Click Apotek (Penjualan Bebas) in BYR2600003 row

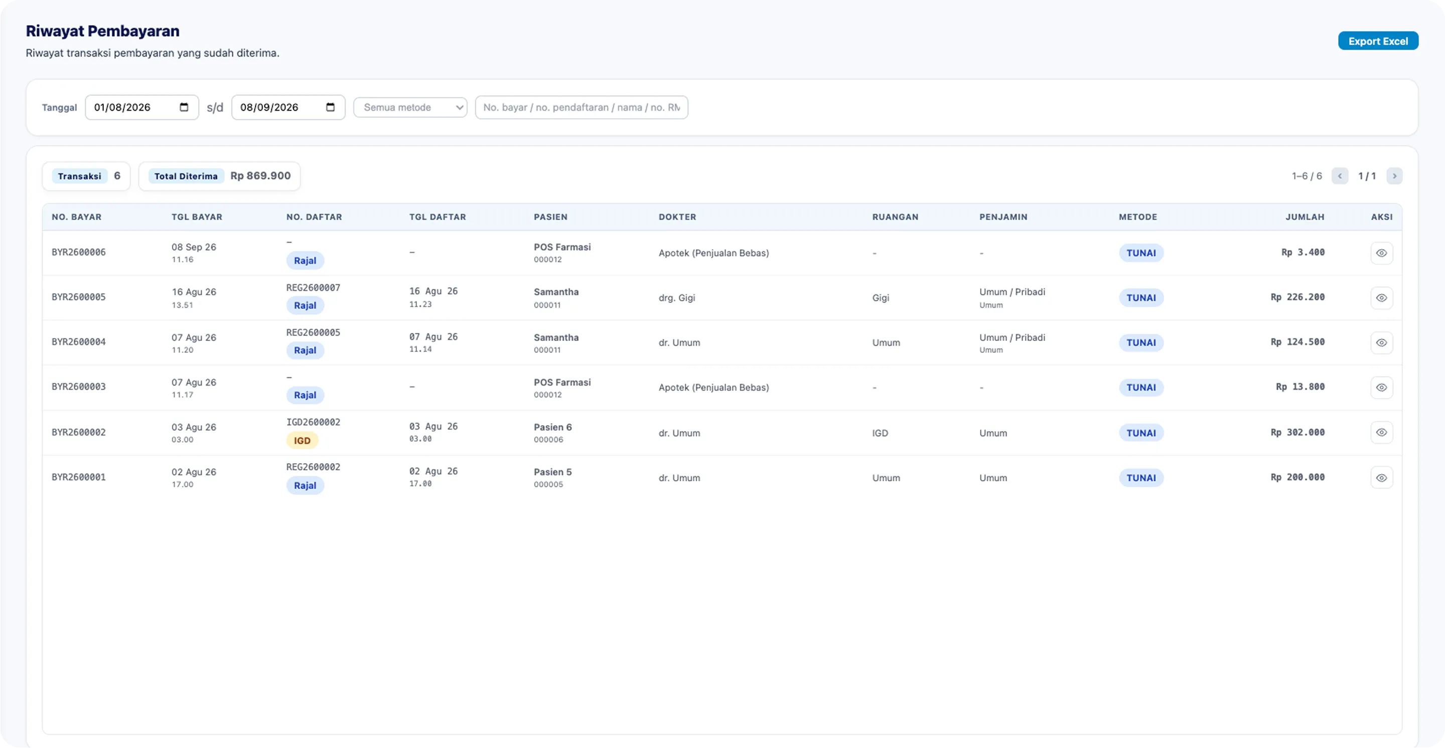(x=713, y=387)
